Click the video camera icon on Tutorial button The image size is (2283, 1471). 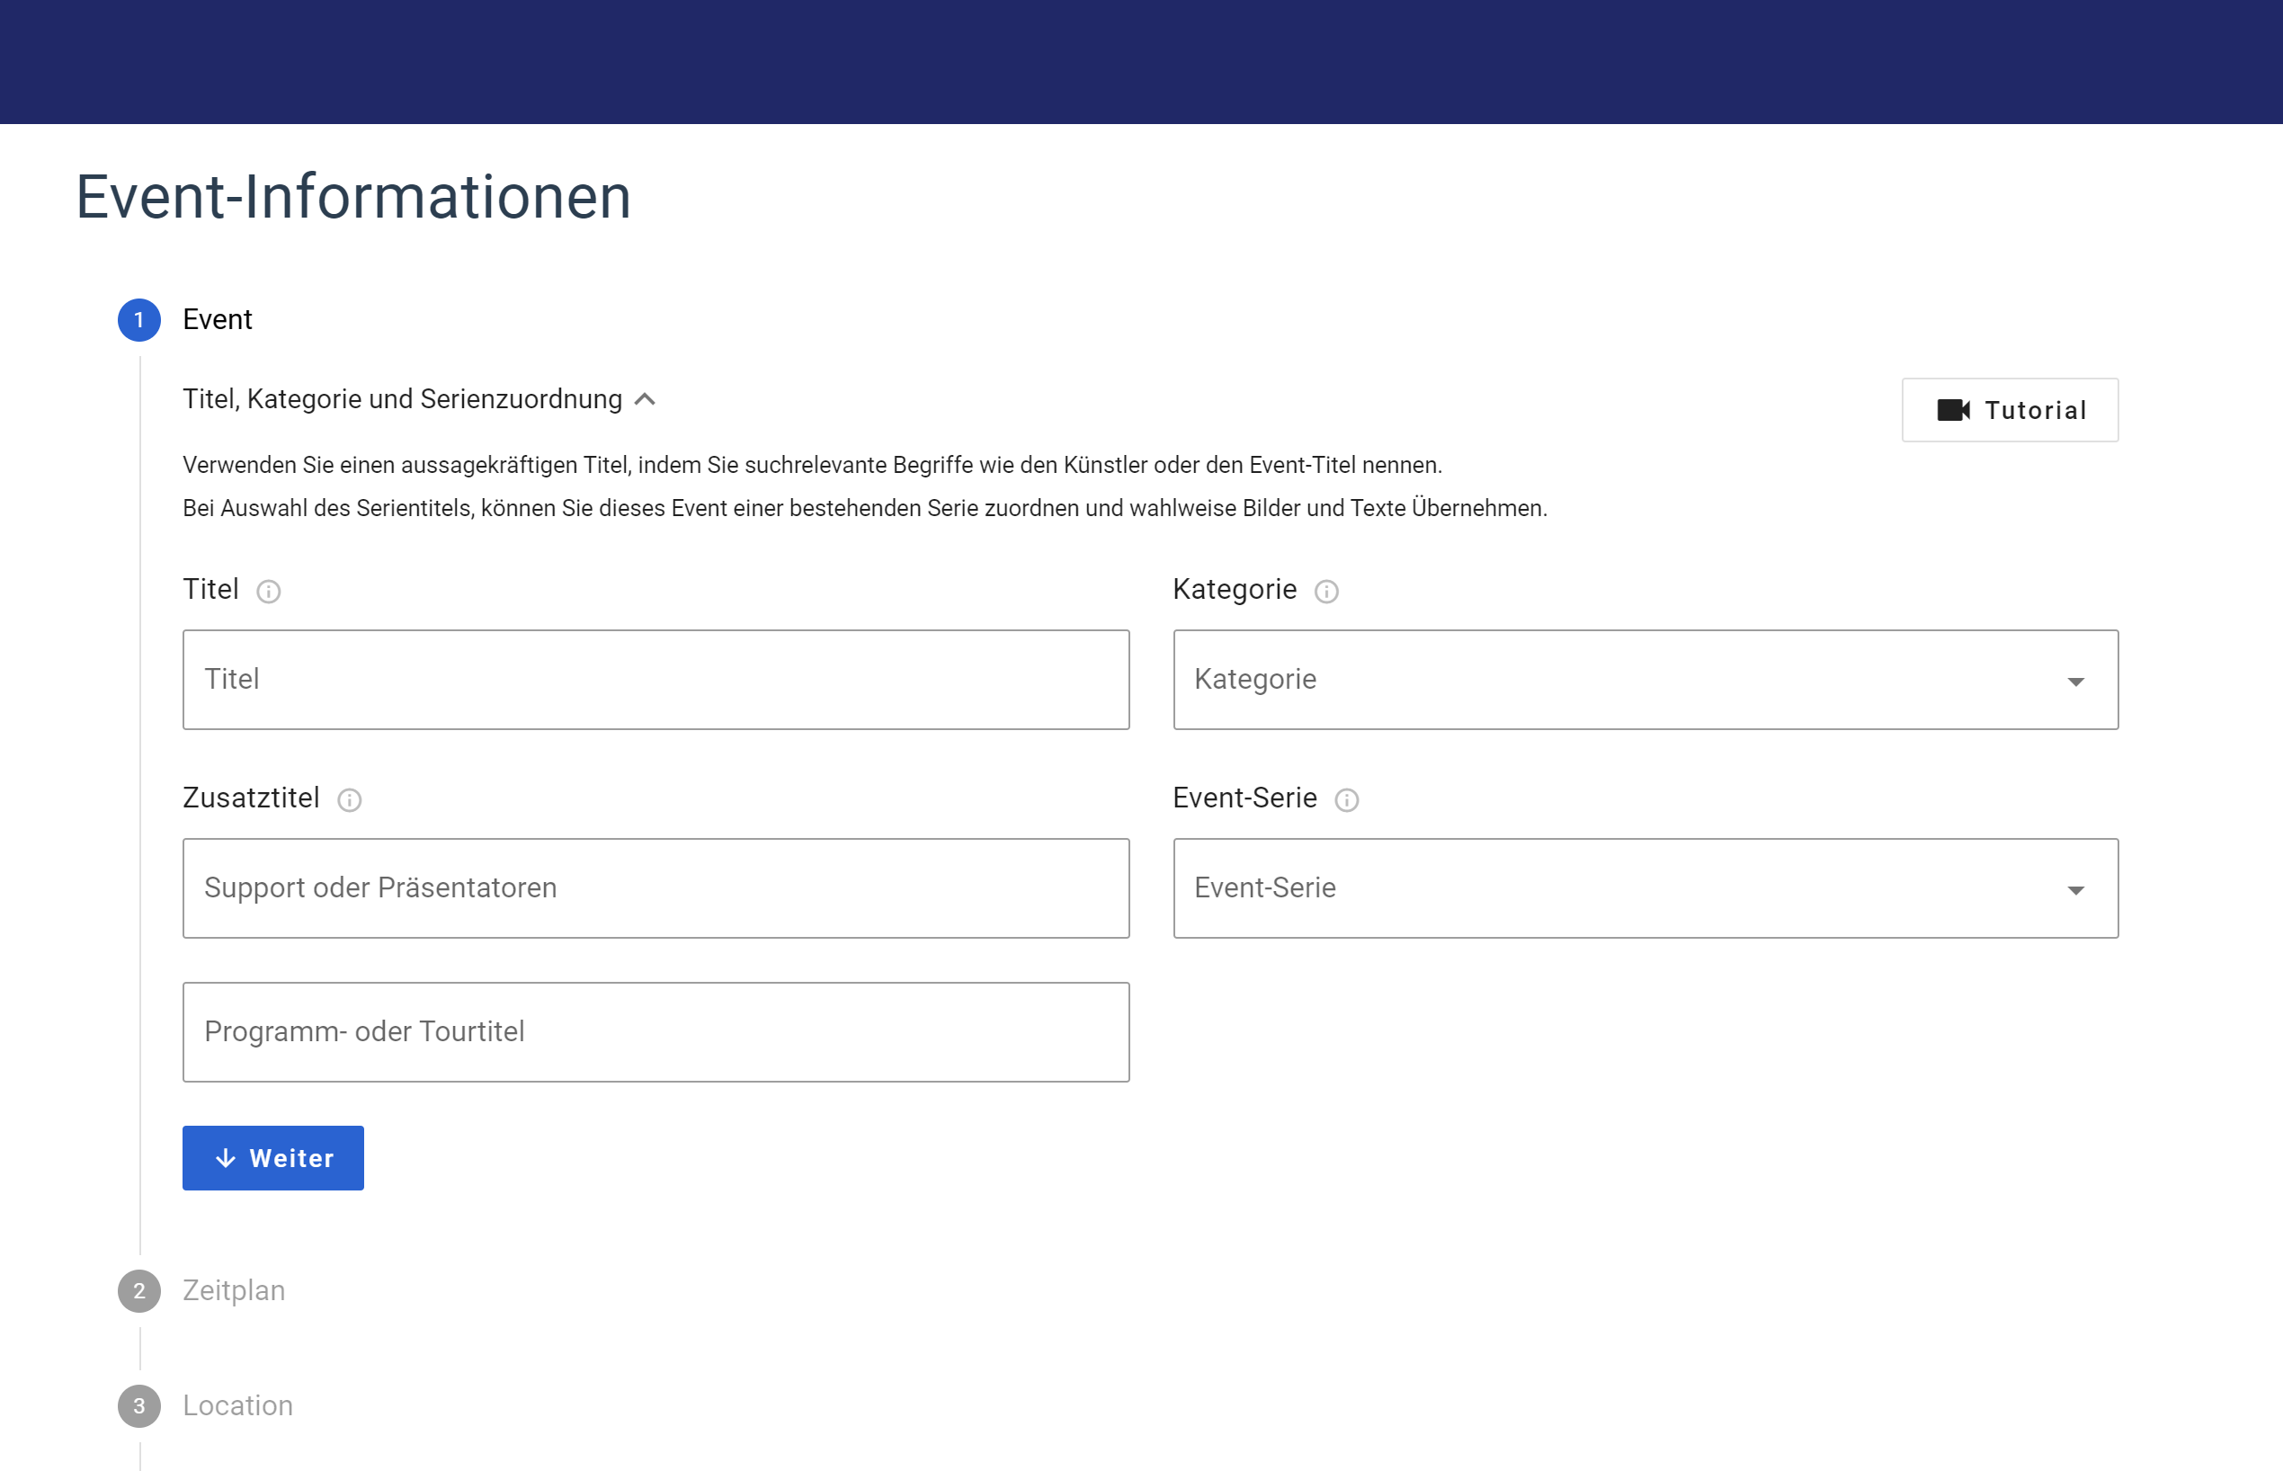1953,411
